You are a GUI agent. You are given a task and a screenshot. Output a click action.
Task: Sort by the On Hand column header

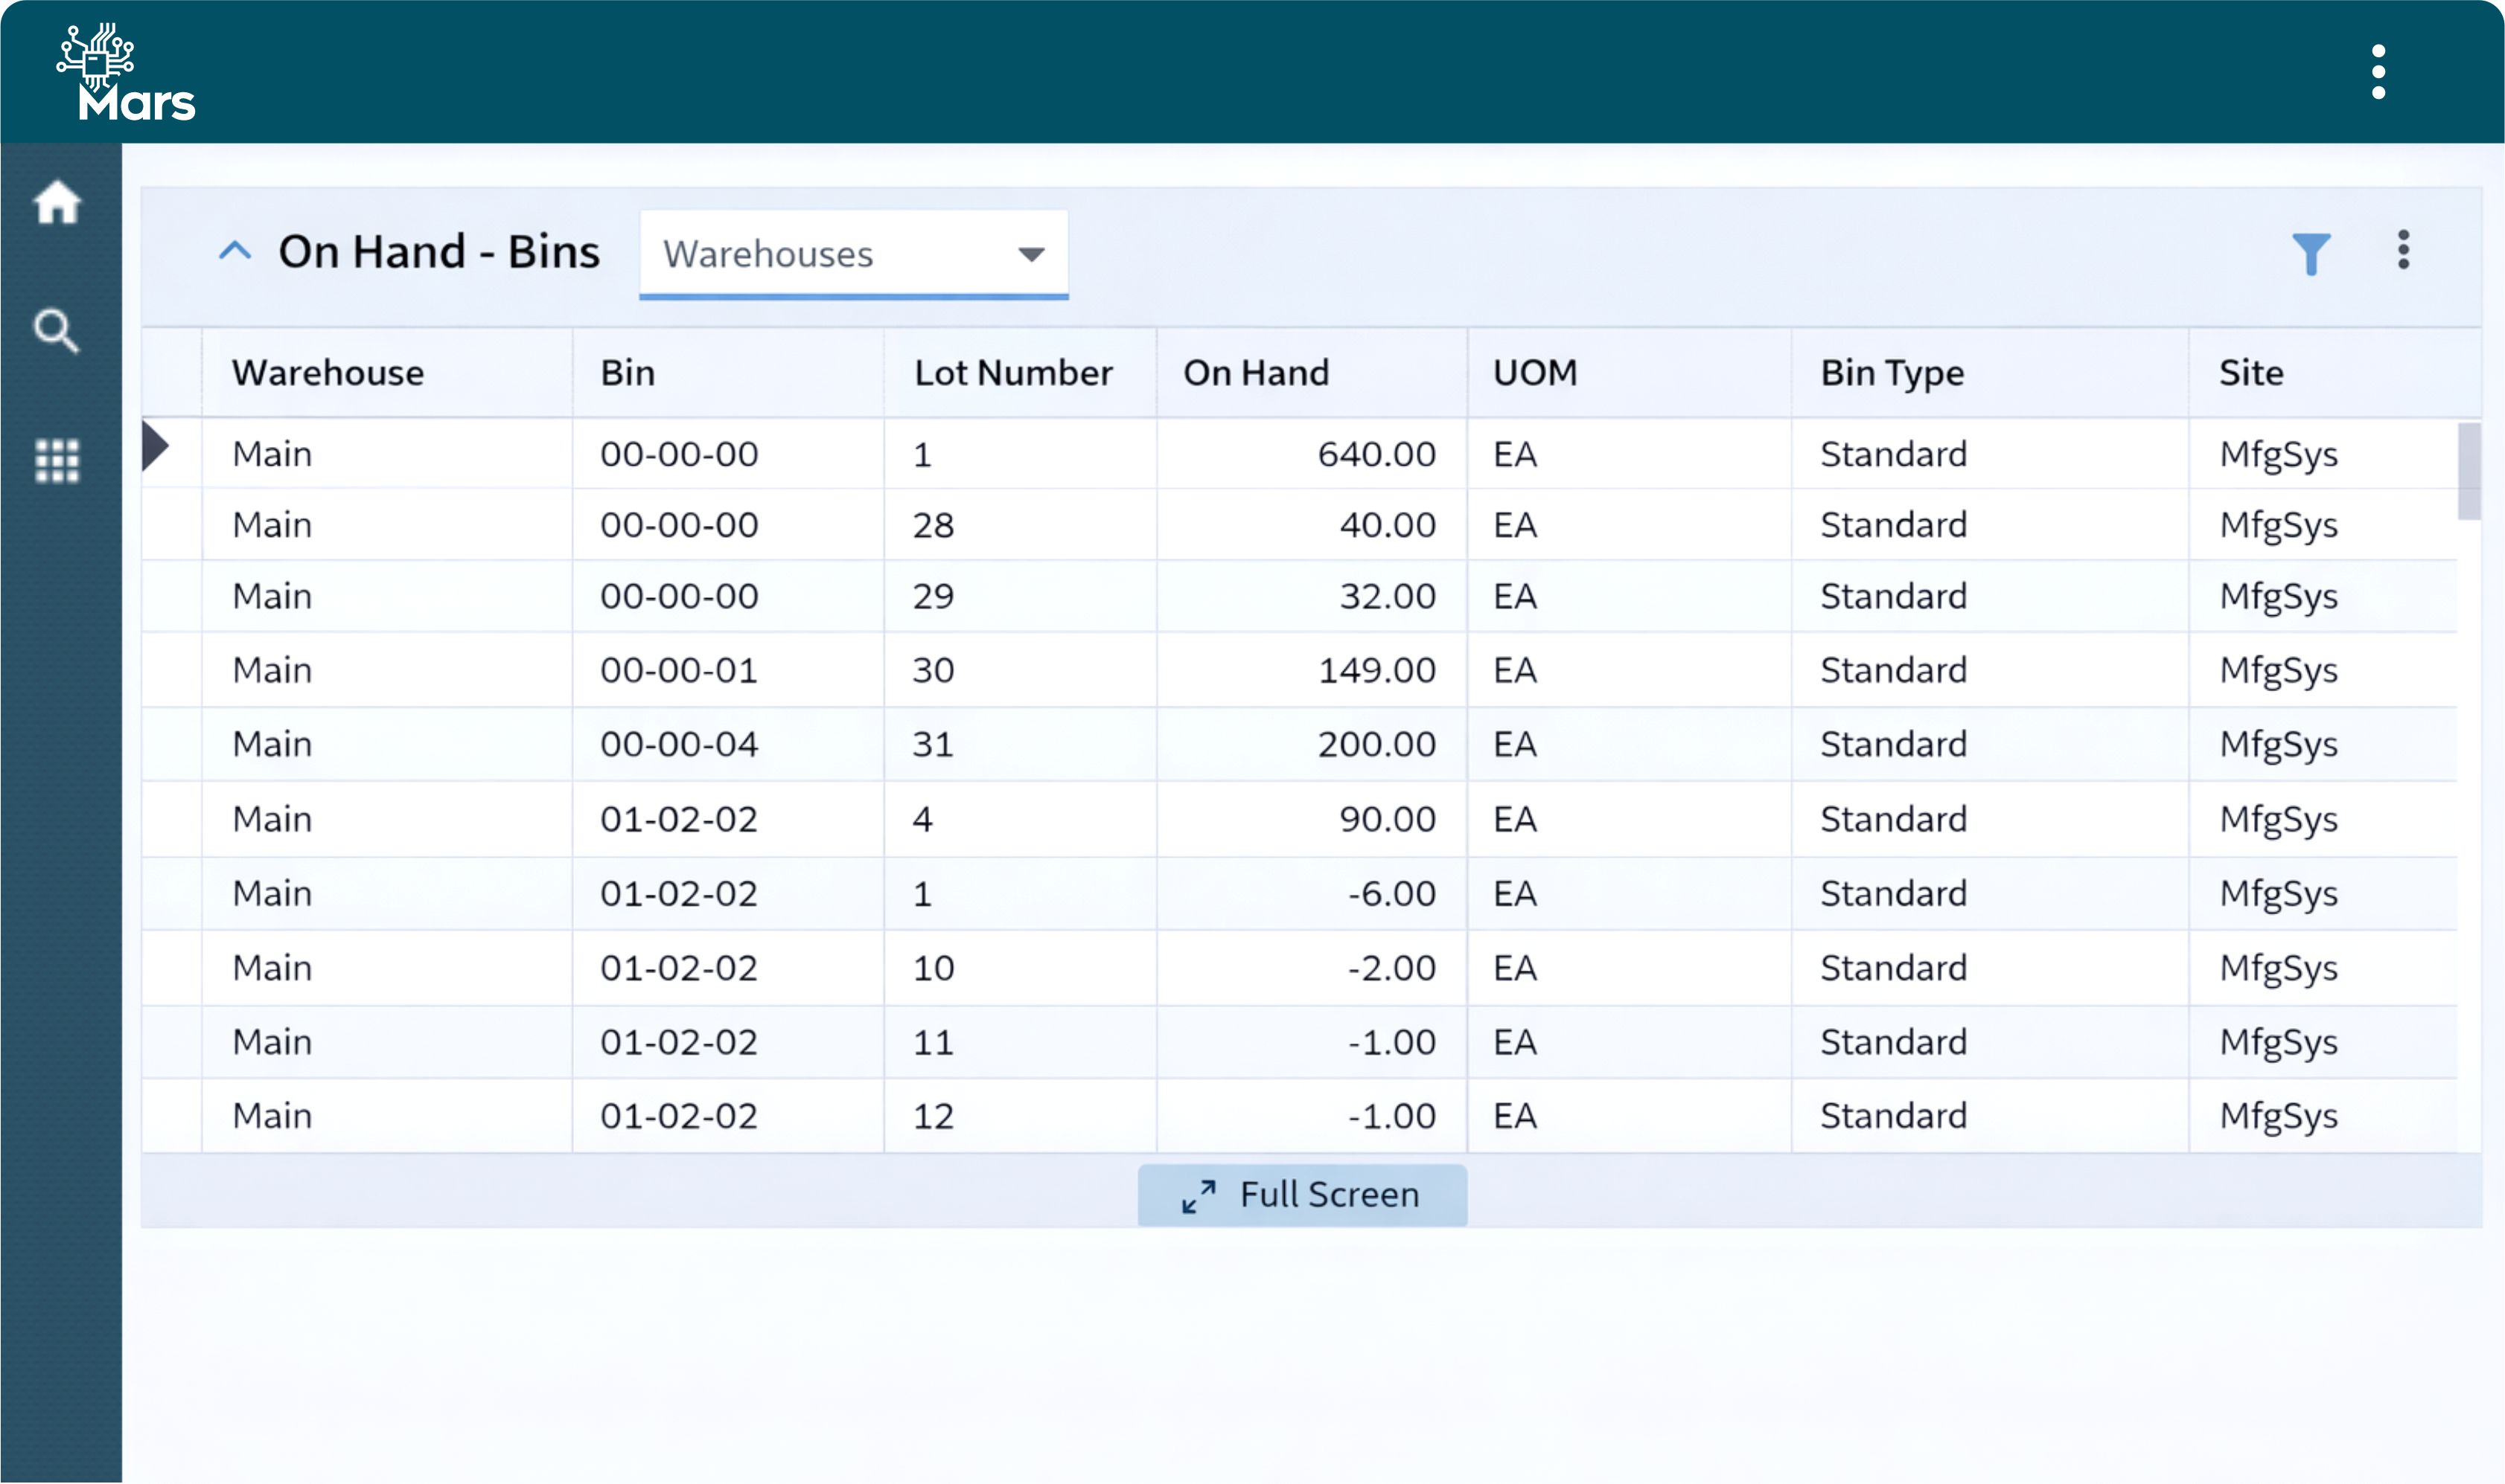pos(1256,371)
